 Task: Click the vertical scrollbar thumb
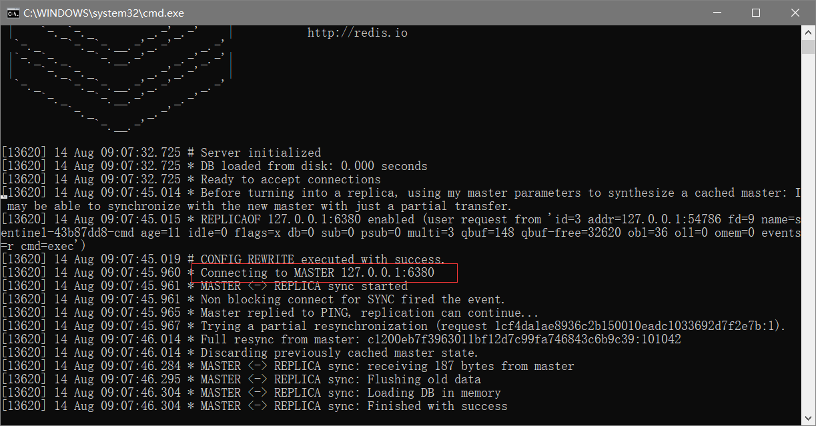(809, 47)
